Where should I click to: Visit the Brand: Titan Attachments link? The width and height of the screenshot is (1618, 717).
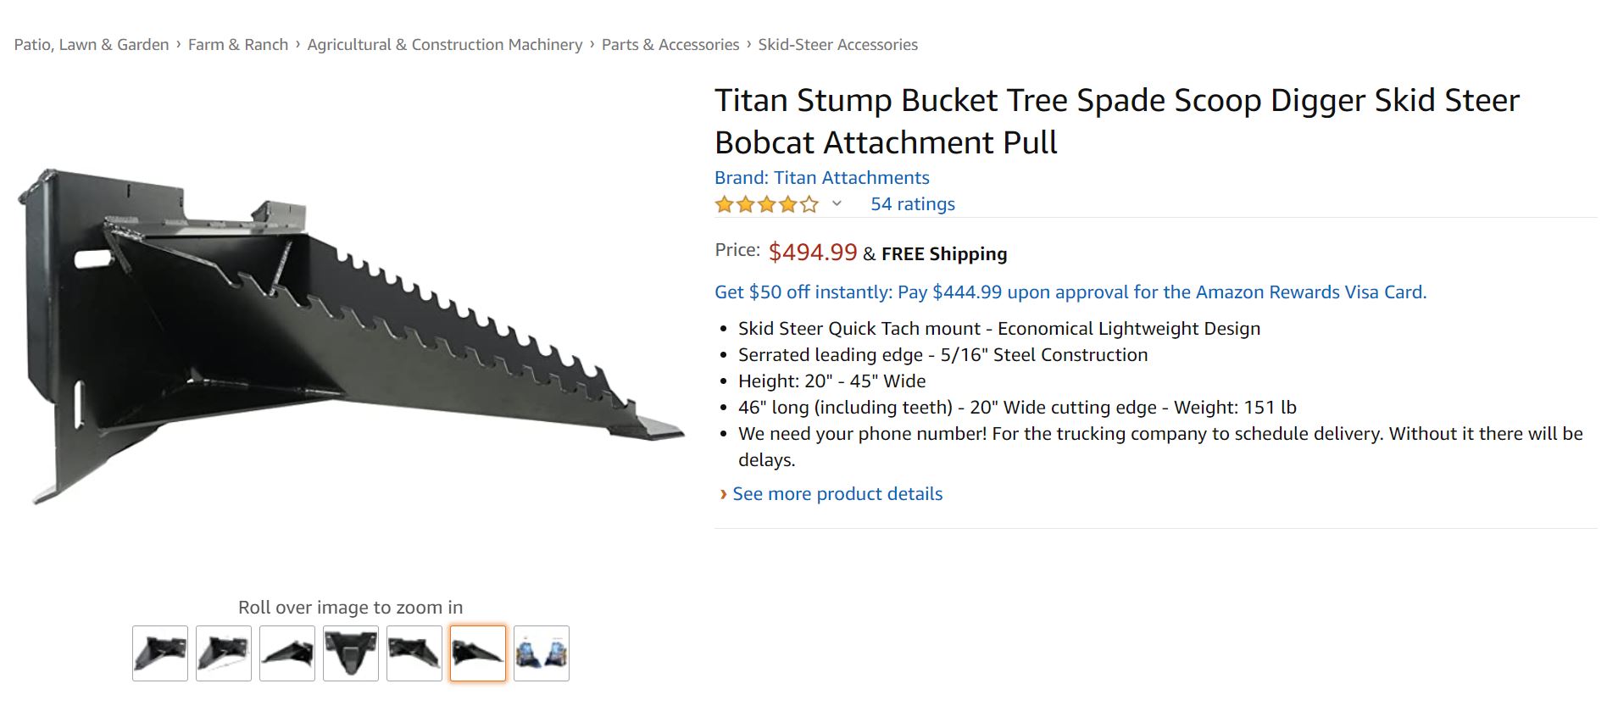click(821, 178)
